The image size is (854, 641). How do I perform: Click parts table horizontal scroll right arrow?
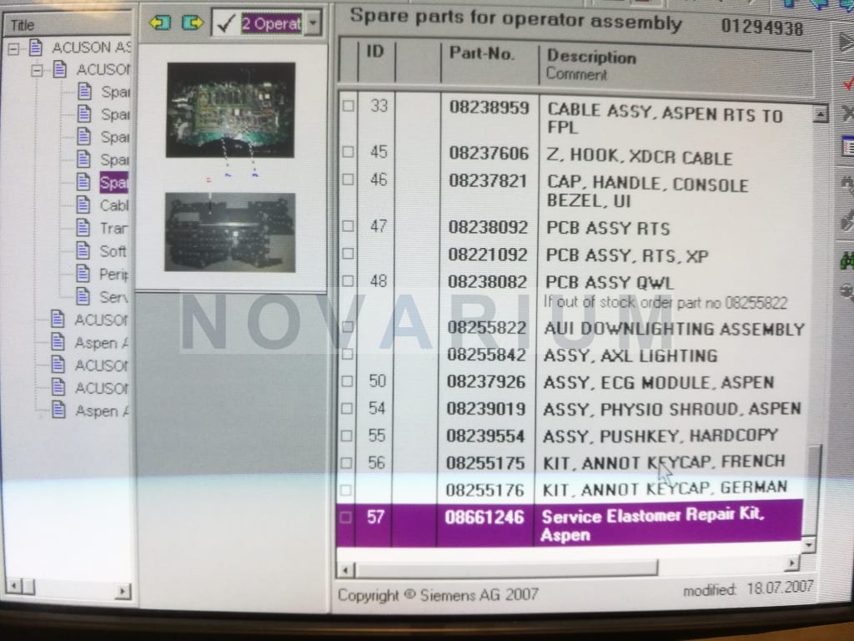coord(791,563)
